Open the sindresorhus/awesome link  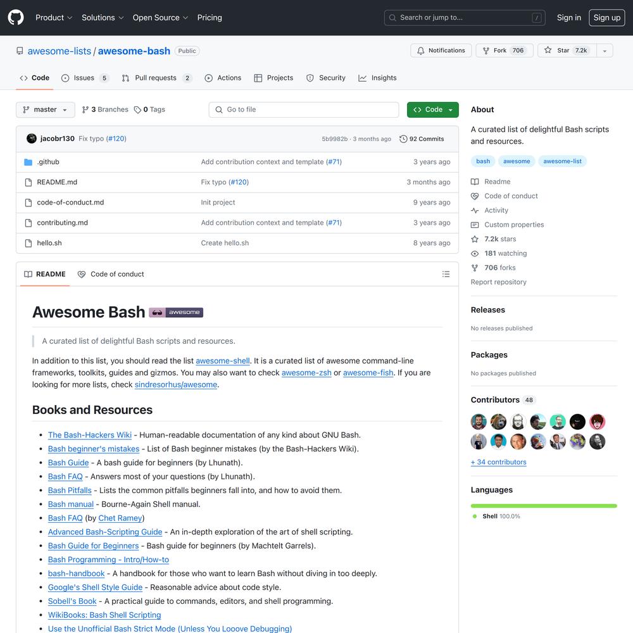[176, 385]
